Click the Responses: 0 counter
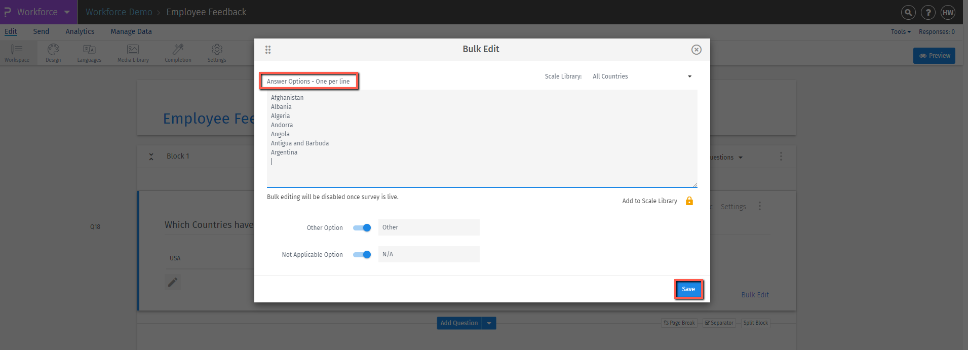 click(x=937, y=31)
